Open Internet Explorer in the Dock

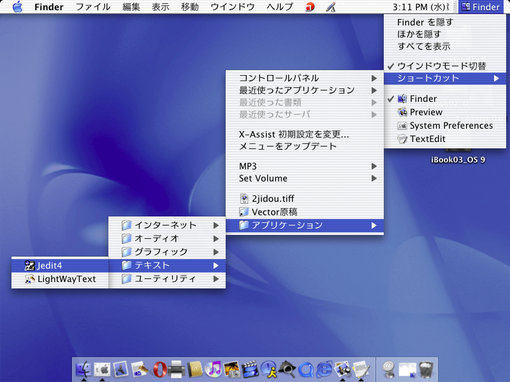tap(324, 369)
